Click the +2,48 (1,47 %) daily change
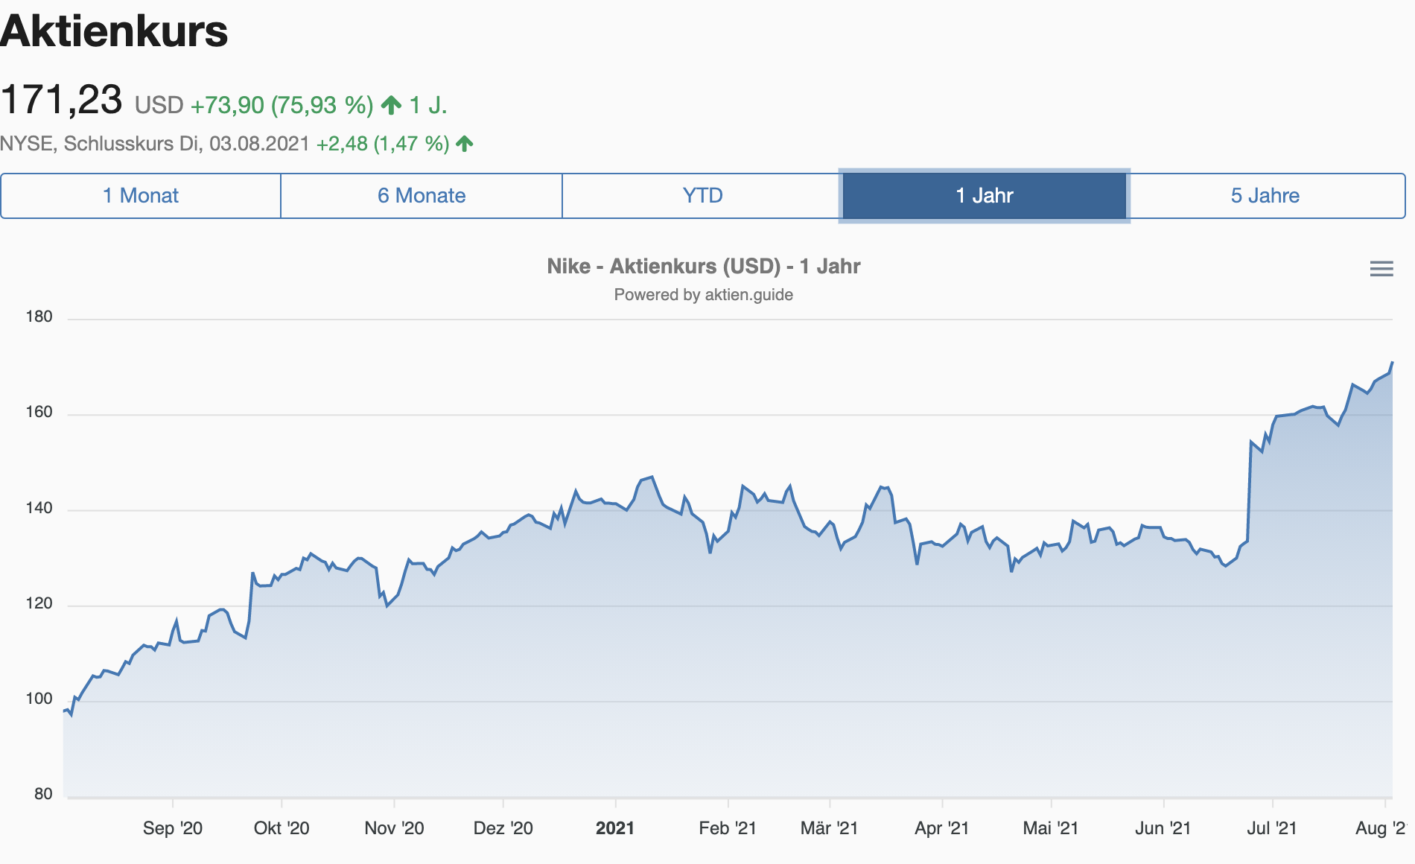Image resolution: width=1415 pixels, height=864 pixels. tap(383, 144)
